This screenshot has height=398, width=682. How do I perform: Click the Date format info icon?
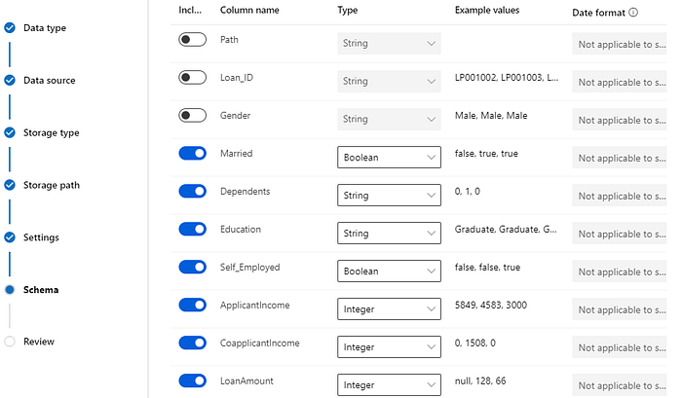pyautogui.click(x=633, y=13)
